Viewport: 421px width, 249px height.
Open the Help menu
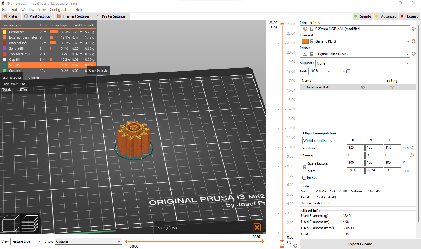(x=79, y=10)
